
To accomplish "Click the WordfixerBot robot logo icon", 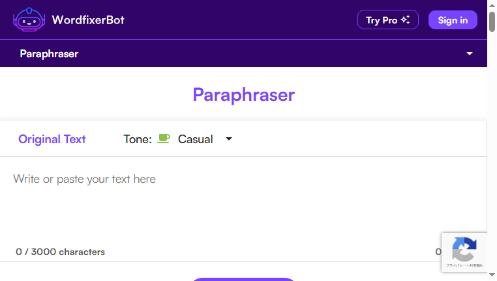I will pos(29,20).
